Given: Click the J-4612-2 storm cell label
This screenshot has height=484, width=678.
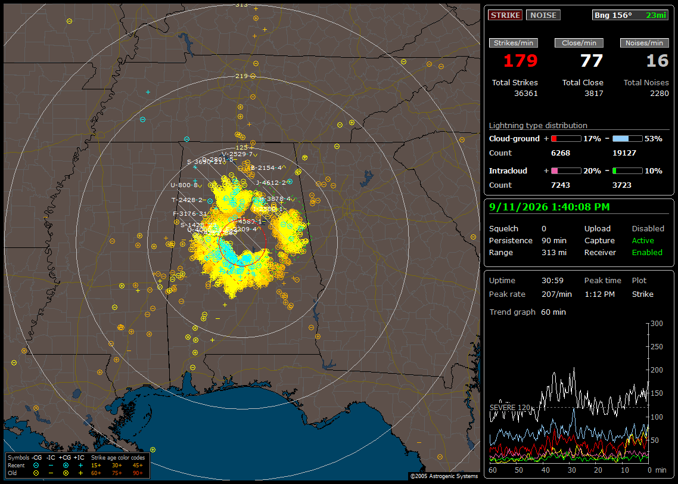Looking at the screenshot, I should [270, 182].
